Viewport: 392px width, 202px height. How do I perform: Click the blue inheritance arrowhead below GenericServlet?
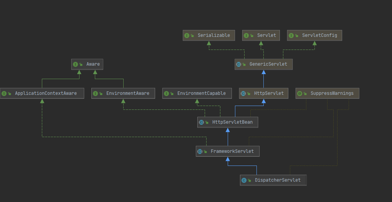[x=264, y=72]
